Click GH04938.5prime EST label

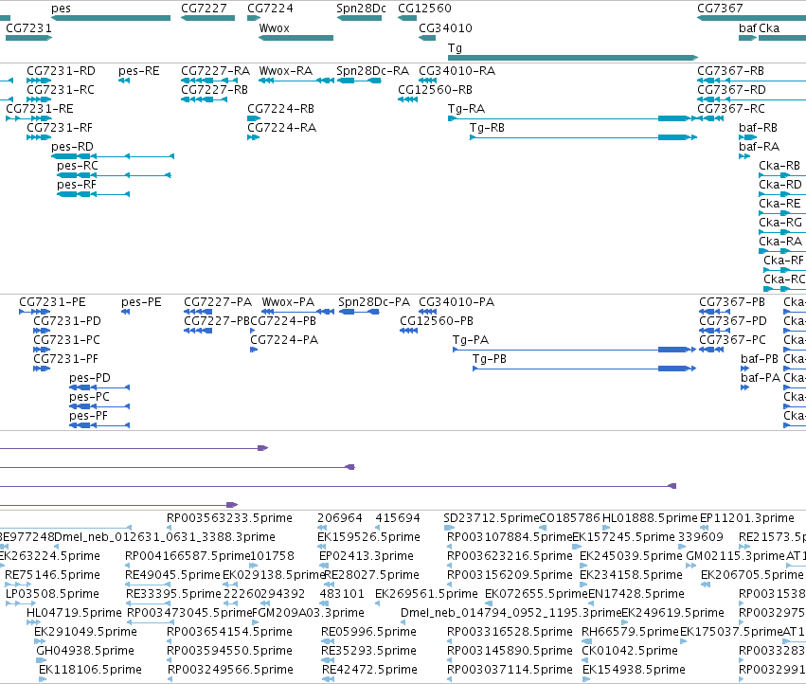[85, 651]
